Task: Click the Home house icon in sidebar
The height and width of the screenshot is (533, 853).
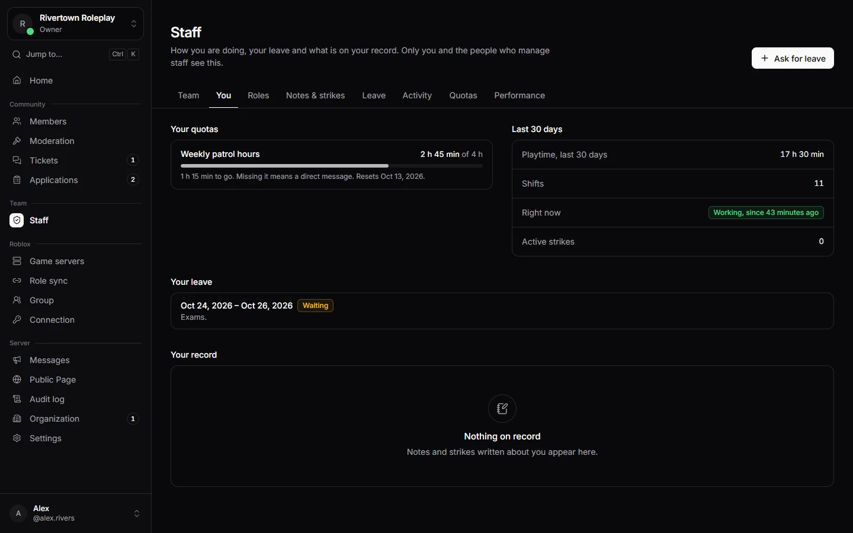Action: pos(17,81)
